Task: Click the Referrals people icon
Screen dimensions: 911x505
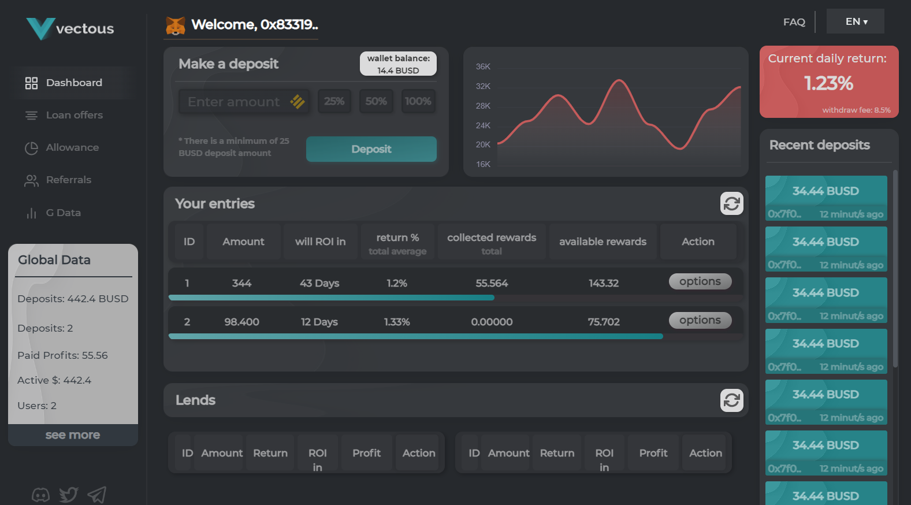Action: [31, 180]
